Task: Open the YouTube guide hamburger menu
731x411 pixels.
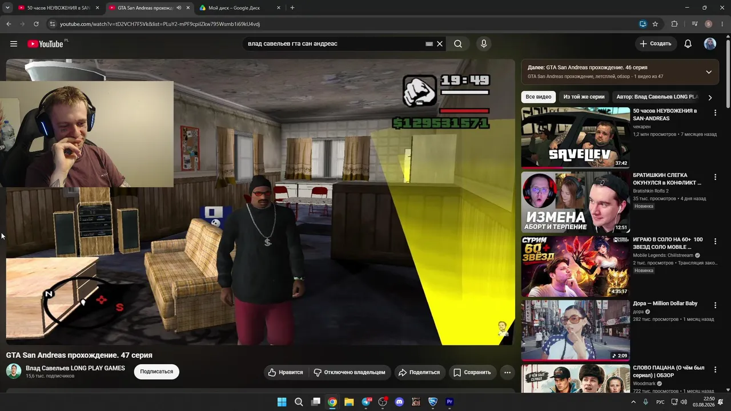Action: click(14, 44)
